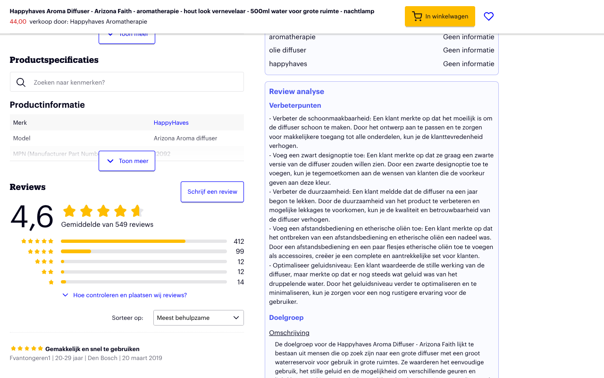Add product via 'In winkelwagen' button

click(x=440, y=17)
